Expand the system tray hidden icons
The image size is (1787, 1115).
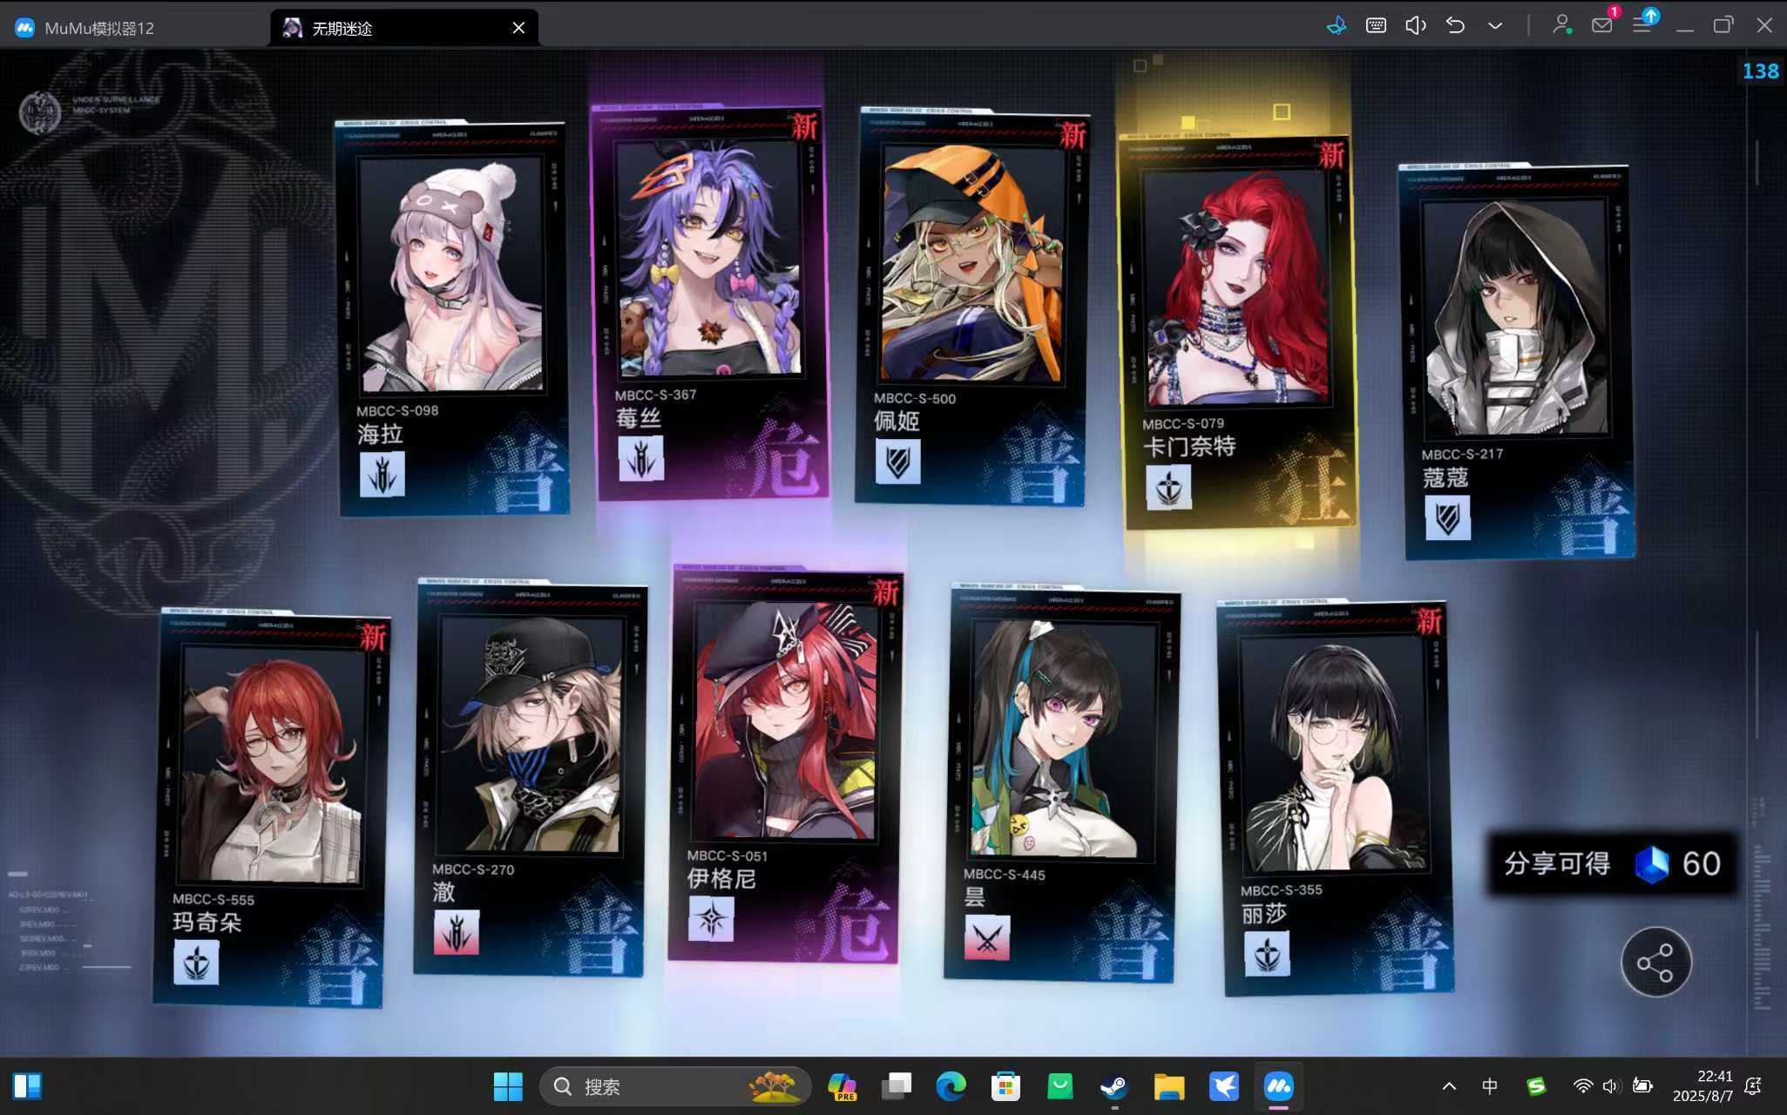coord(1448,1086)
